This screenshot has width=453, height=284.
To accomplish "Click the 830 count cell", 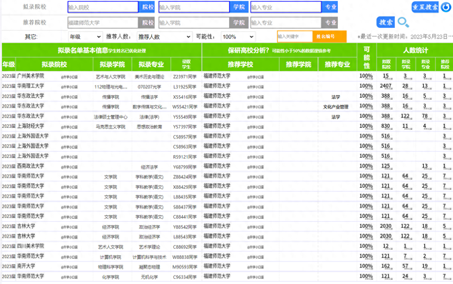I will click(x=386, y=126).
